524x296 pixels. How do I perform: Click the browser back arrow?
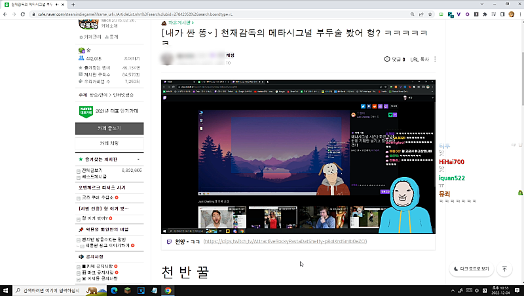pyautogui.click(x=5, y=13)
